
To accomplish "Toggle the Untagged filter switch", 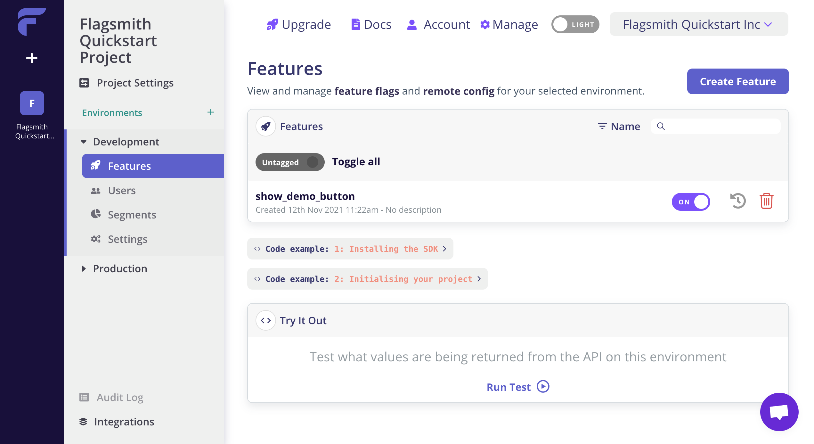I will [290, 162].
